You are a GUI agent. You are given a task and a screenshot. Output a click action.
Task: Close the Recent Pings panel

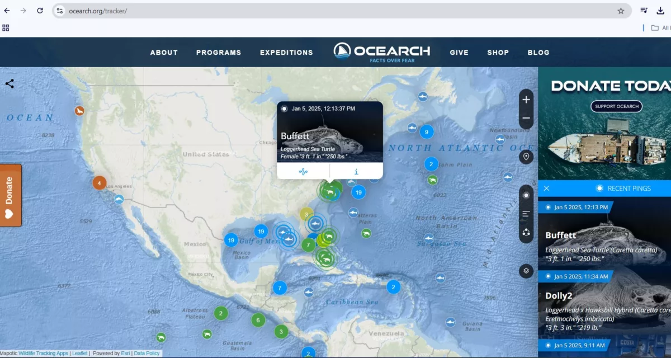coord(547,189)
